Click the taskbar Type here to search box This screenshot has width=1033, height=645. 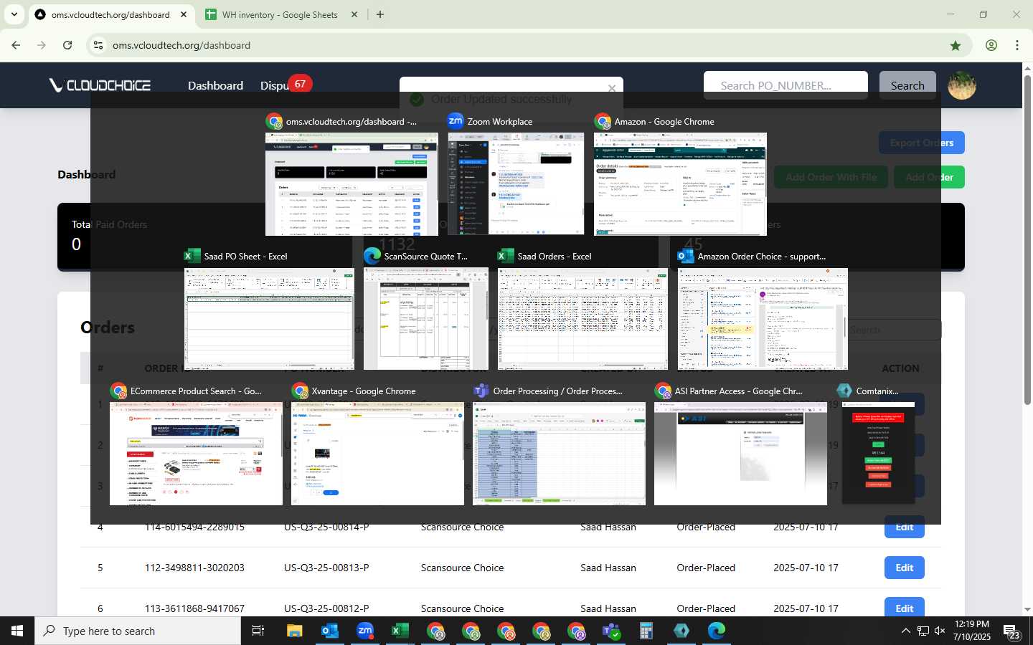click(x=138, y=631)
